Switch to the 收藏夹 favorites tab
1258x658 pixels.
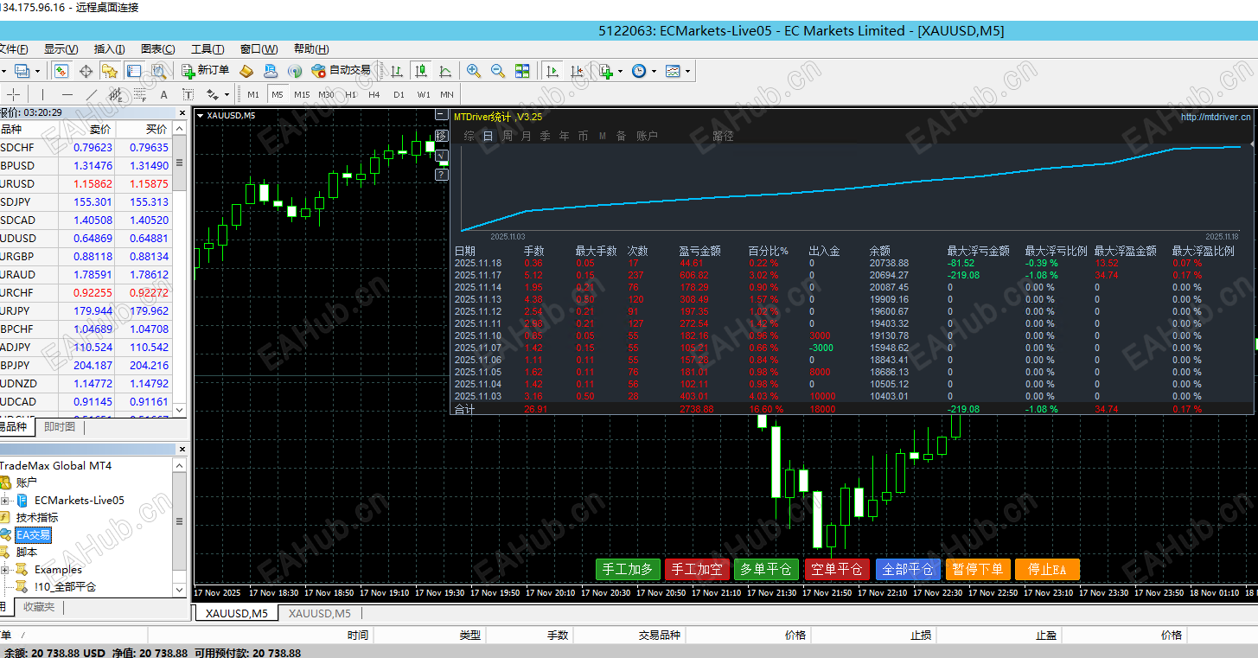(39, 607)
